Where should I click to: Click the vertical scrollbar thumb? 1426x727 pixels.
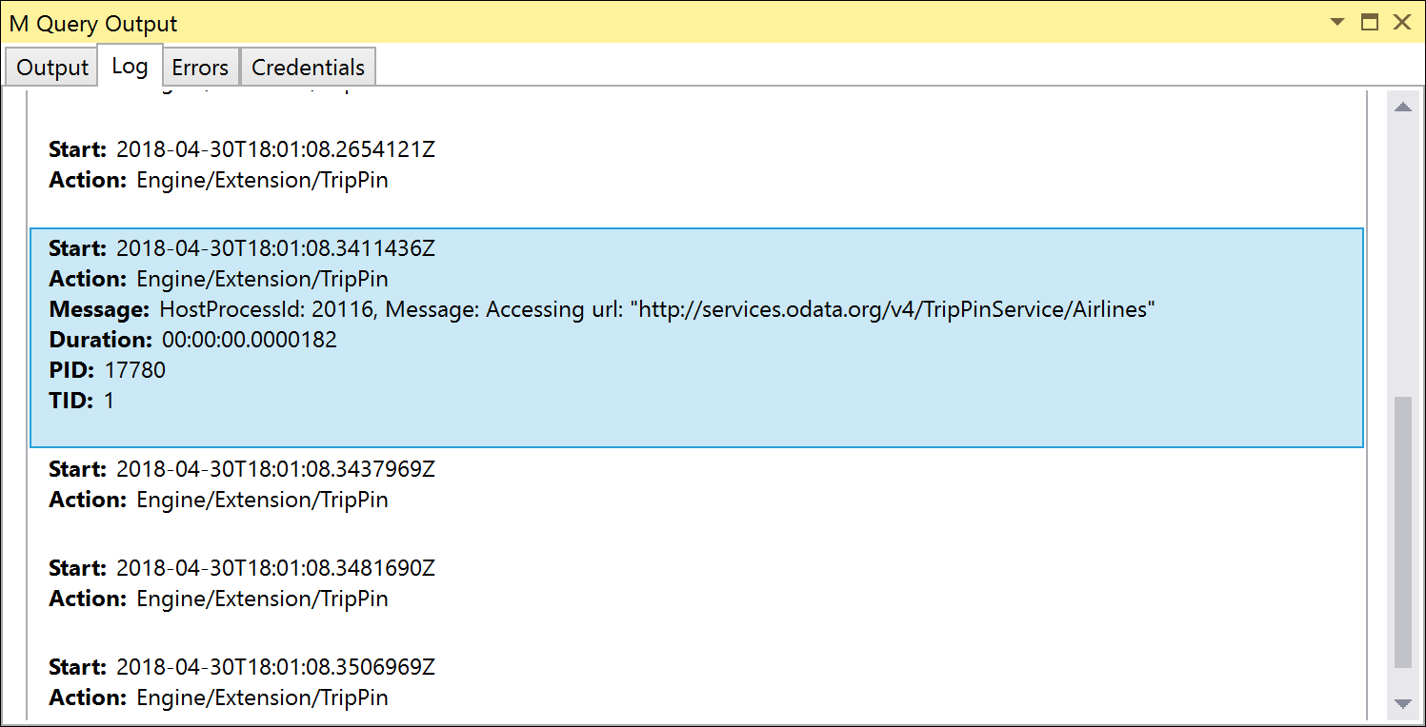[1402, 533]
